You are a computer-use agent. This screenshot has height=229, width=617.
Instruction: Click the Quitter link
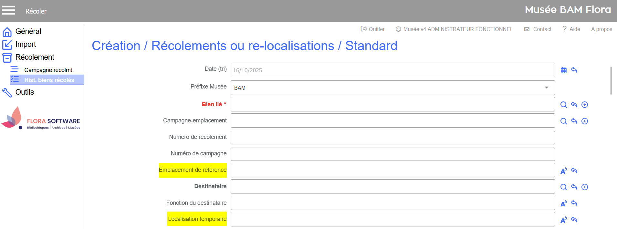(373, 29)
